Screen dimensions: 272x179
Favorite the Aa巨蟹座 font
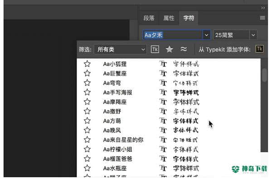pos(87,73)
